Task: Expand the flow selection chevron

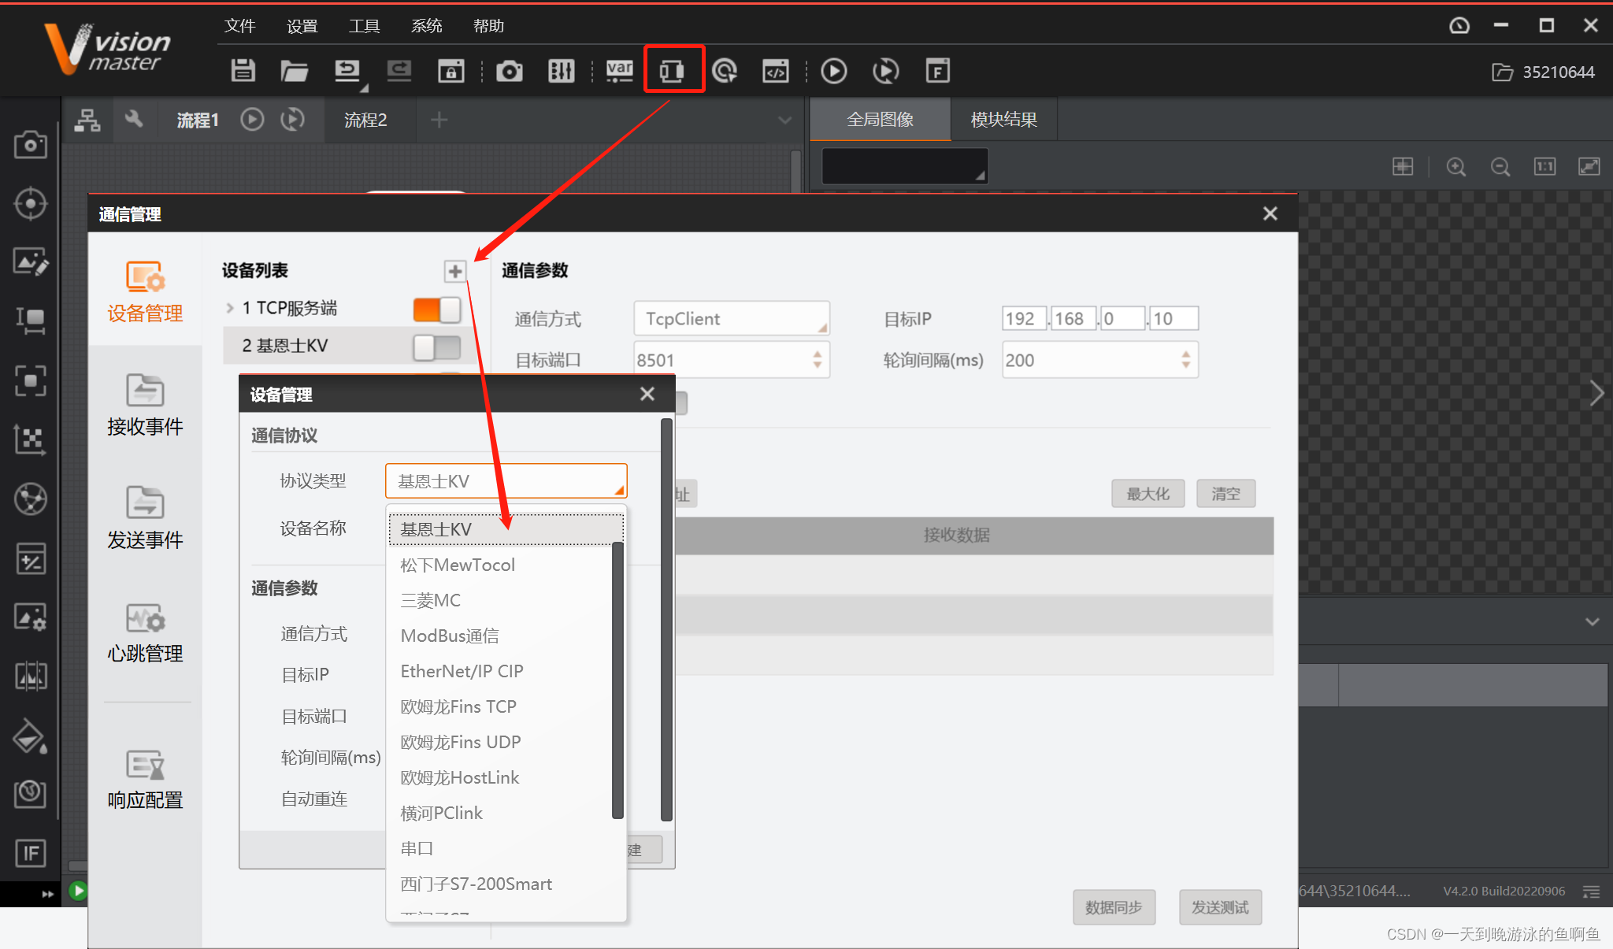Action: point(784,120)
